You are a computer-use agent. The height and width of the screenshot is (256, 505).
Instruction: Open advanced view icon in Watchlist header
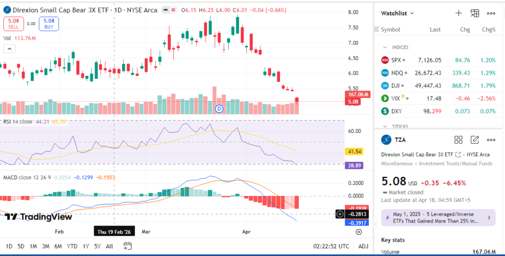coord(475,13)
